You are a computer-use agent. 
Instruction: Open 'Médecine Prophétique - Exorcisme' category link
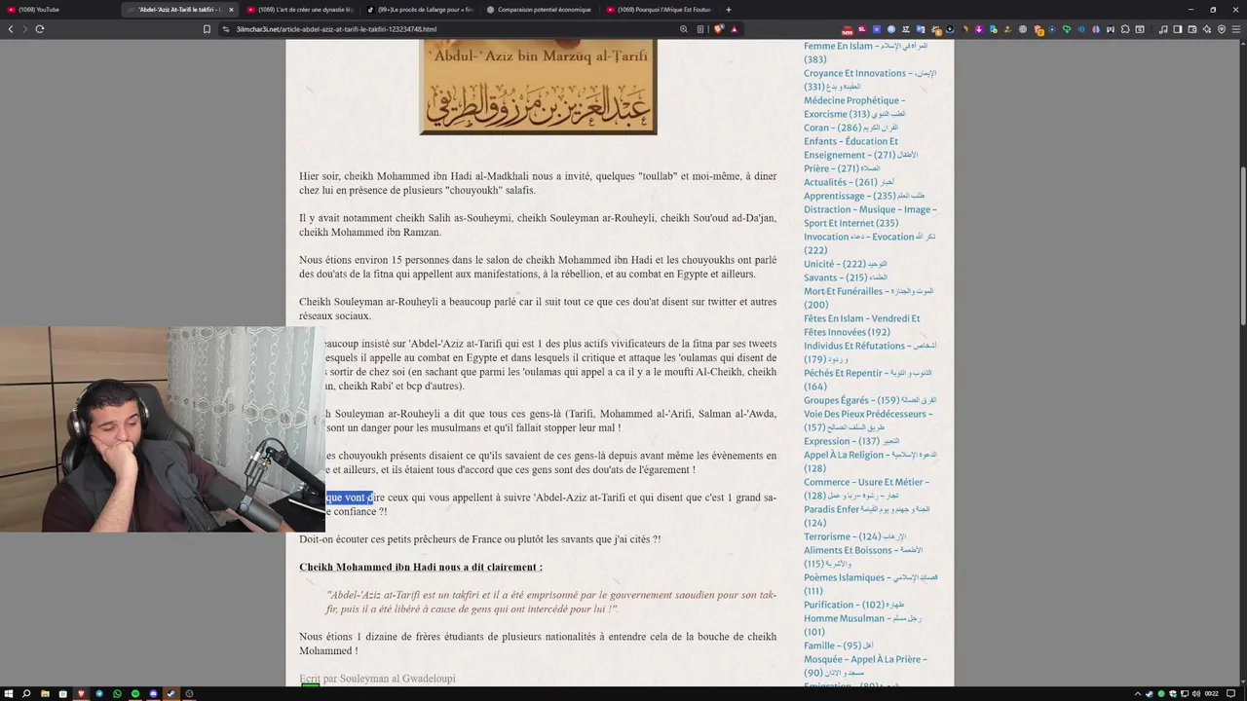click(x=854, y=107)
